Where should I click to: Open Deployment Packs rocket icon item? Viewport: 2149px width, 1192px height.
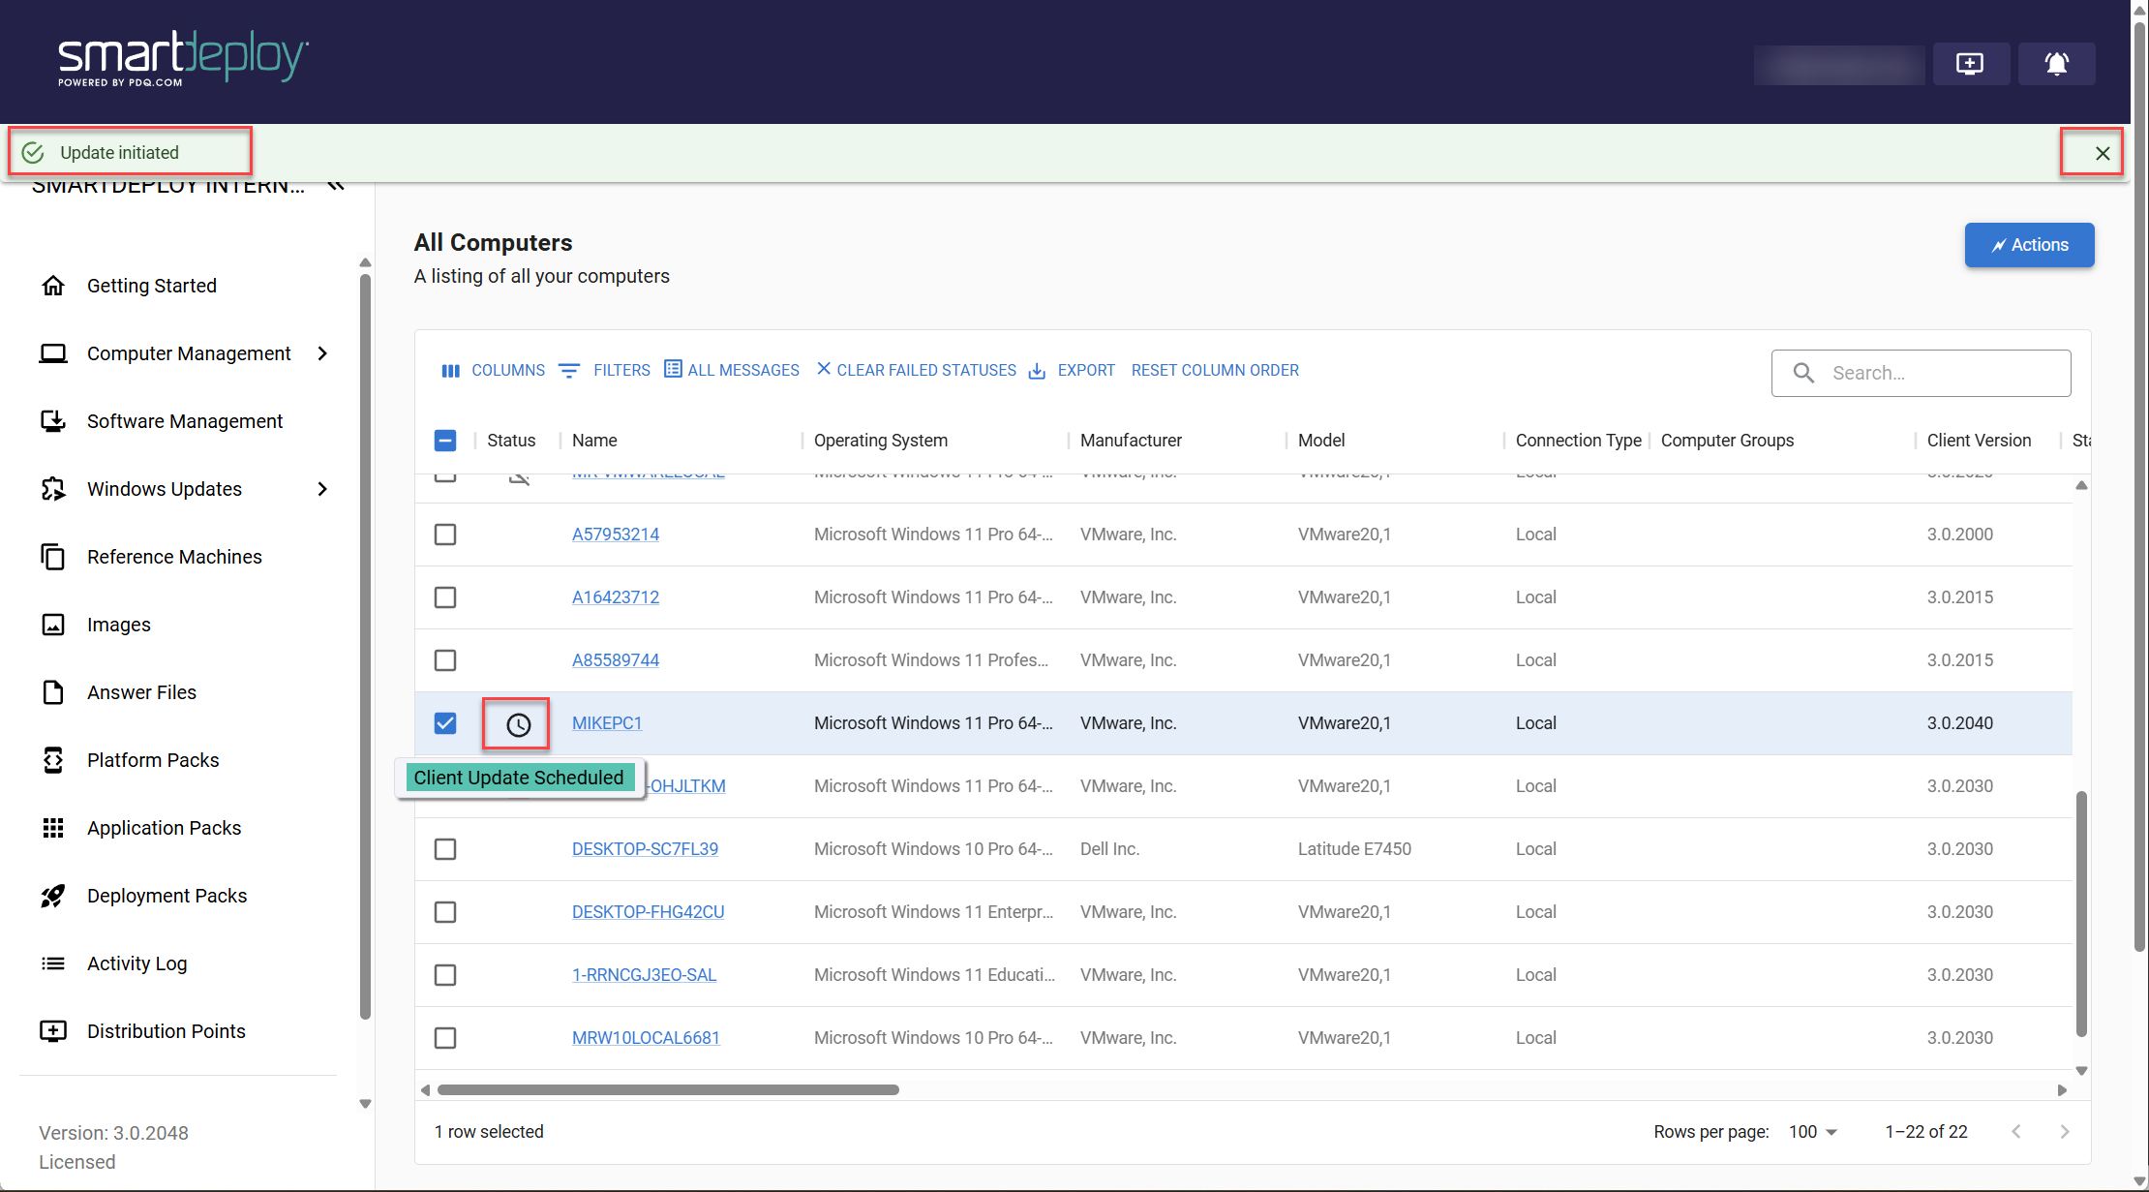click(53, 896)
